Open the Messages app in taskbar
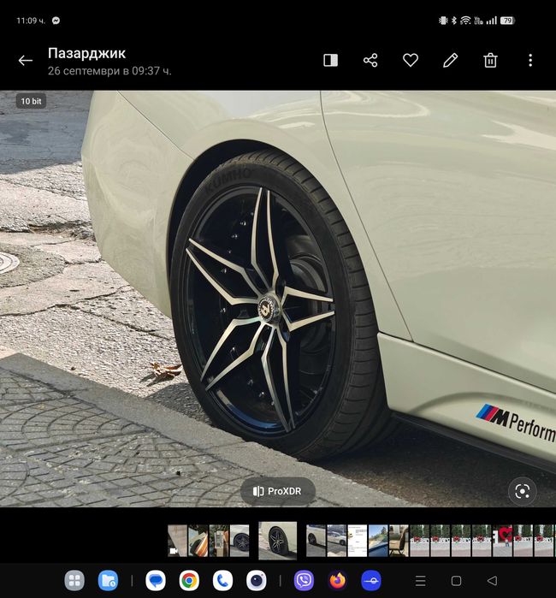556x598 pixels. [x=156, y=581]
